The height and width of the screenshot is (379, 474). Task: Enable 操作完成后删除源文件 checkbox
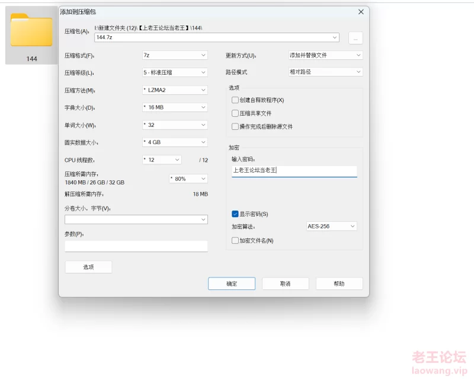click(x=235, y=126)
